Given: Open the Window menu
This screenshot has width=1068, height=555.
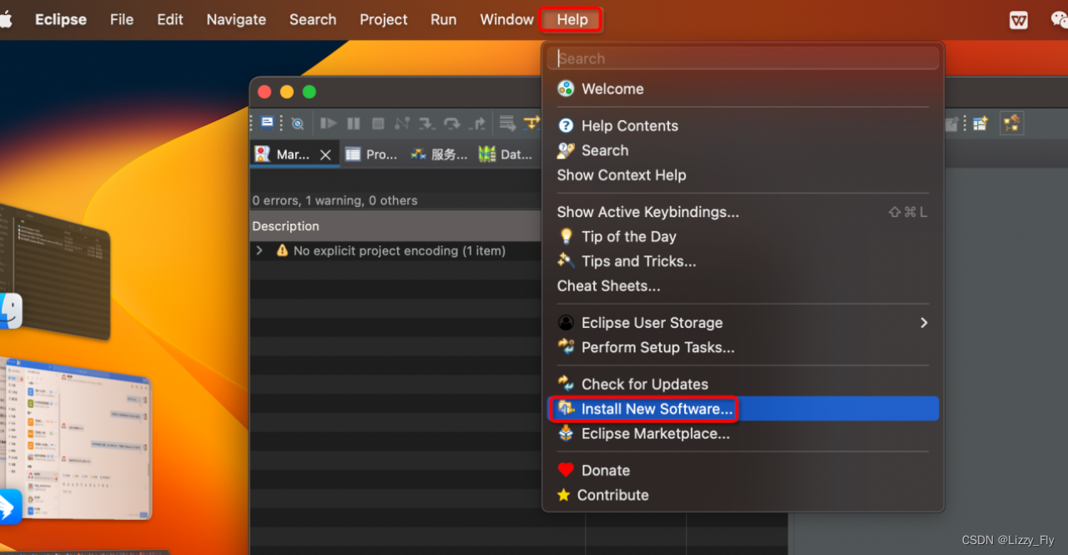Looking at the screenshot, I should [x=506, y=19].
